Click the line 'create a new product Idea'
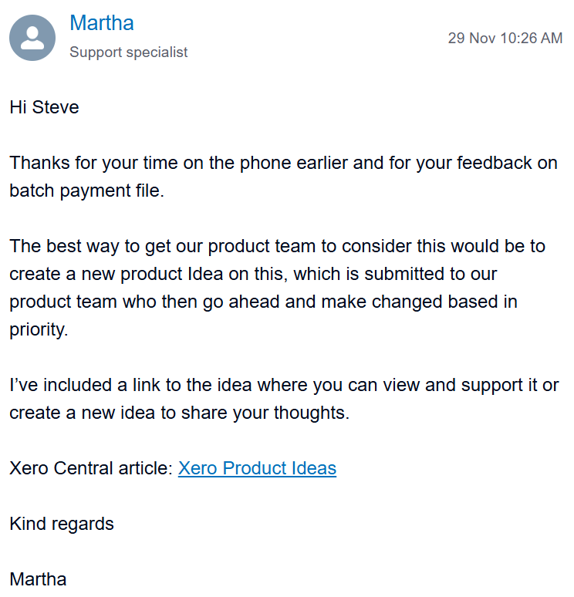The width and height of the screenshot is (574, 597). coord(253,274)
